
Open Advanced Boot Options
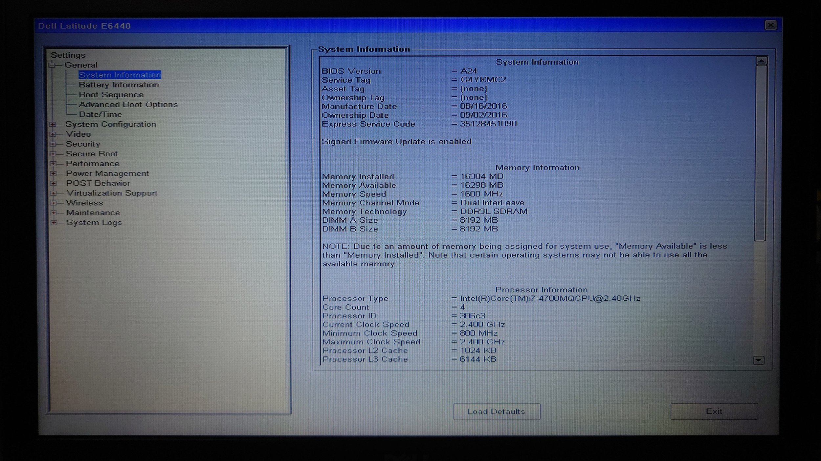[x=128, y=105]
